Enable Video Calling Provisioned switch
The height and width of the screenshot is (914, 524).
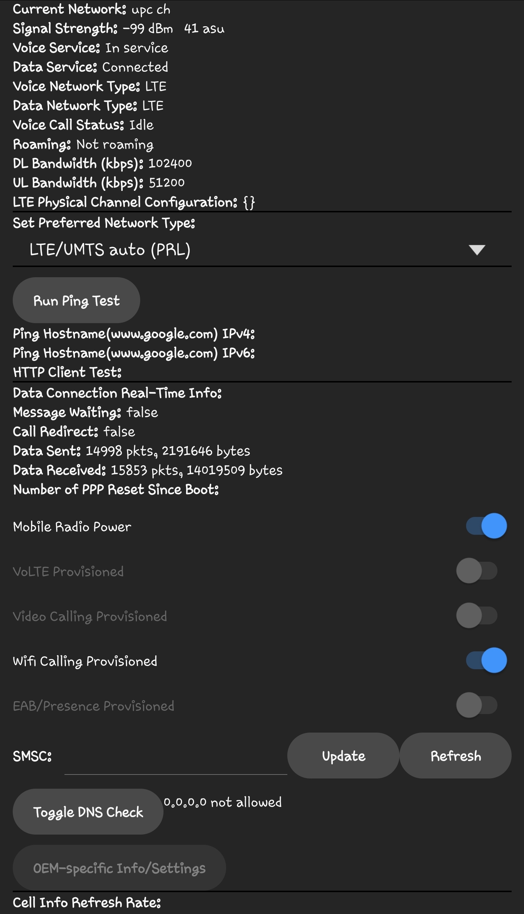click(x=476, y=616)
